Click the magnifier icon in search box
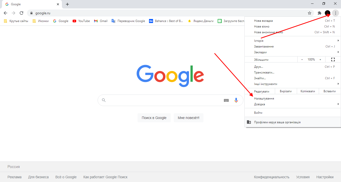The image size is (341, 182). click(x=104, y=100)
